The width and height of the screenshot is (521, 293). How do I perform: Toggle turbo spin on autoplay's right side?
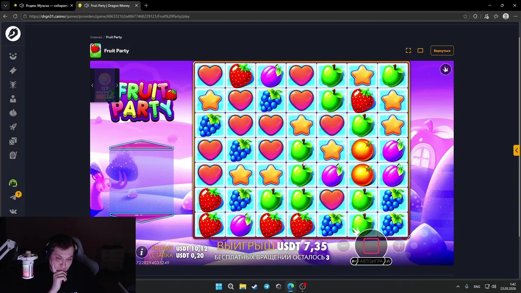pyautogui.click(x=388, y=261)
